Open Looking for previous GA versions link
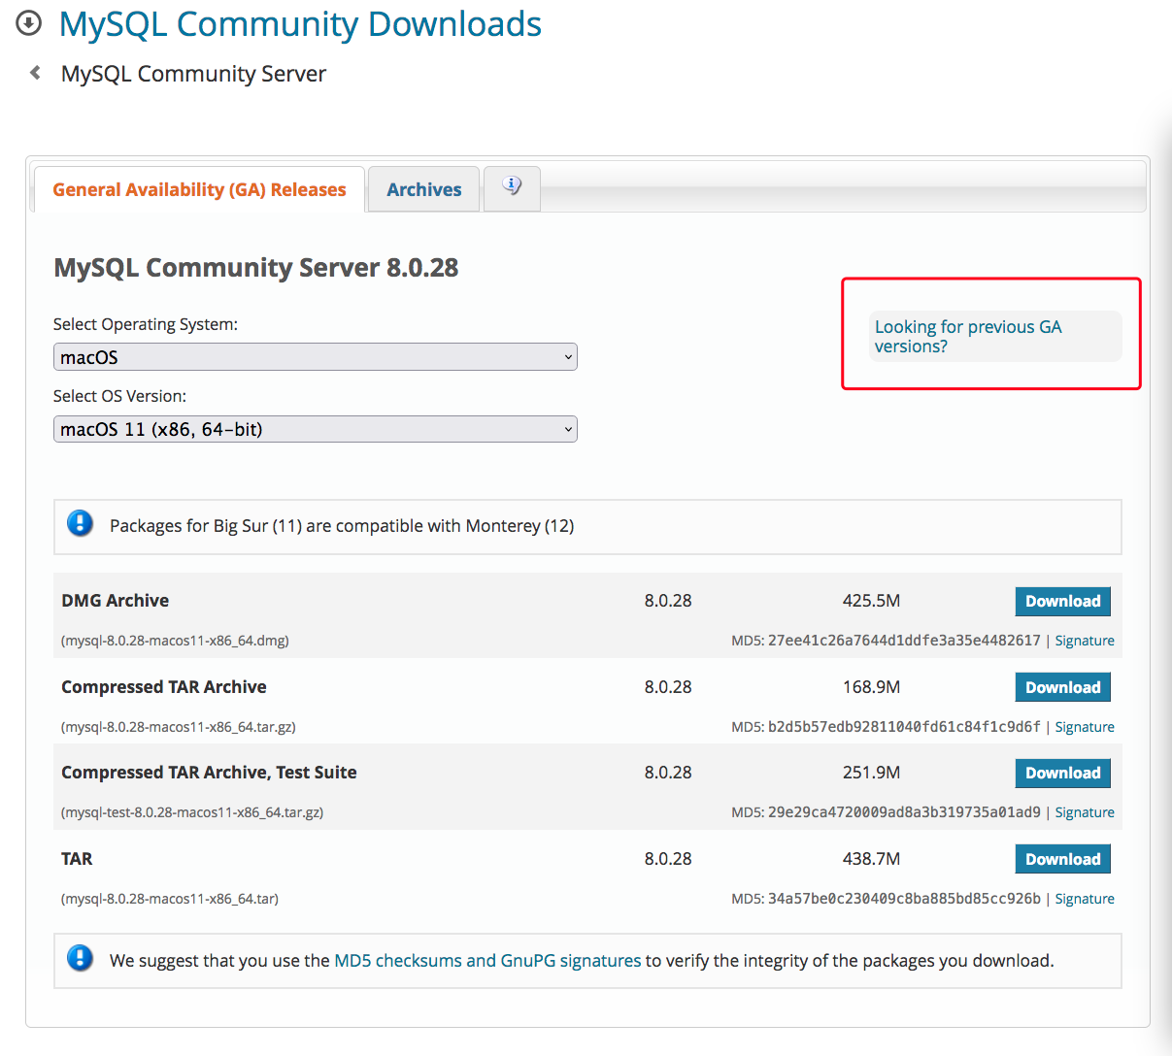 [x=968, y=337]
